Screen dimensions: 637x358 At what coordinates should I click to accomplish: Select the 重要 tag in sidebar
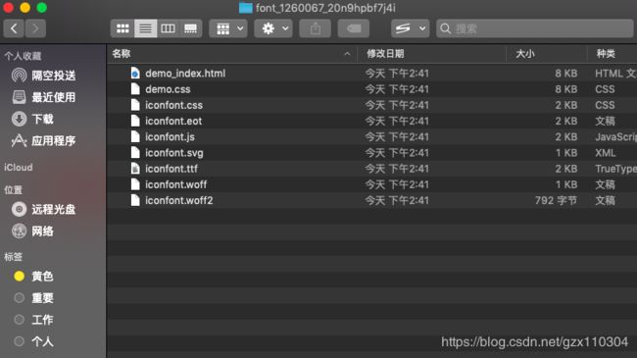click(x=33, y=298)
